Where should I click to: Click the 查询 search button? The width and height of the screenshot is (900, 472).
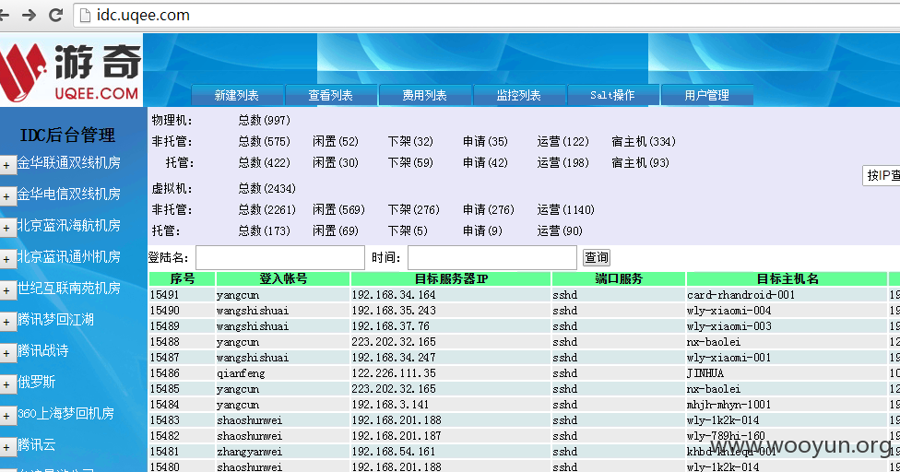(x=597, y=257)
